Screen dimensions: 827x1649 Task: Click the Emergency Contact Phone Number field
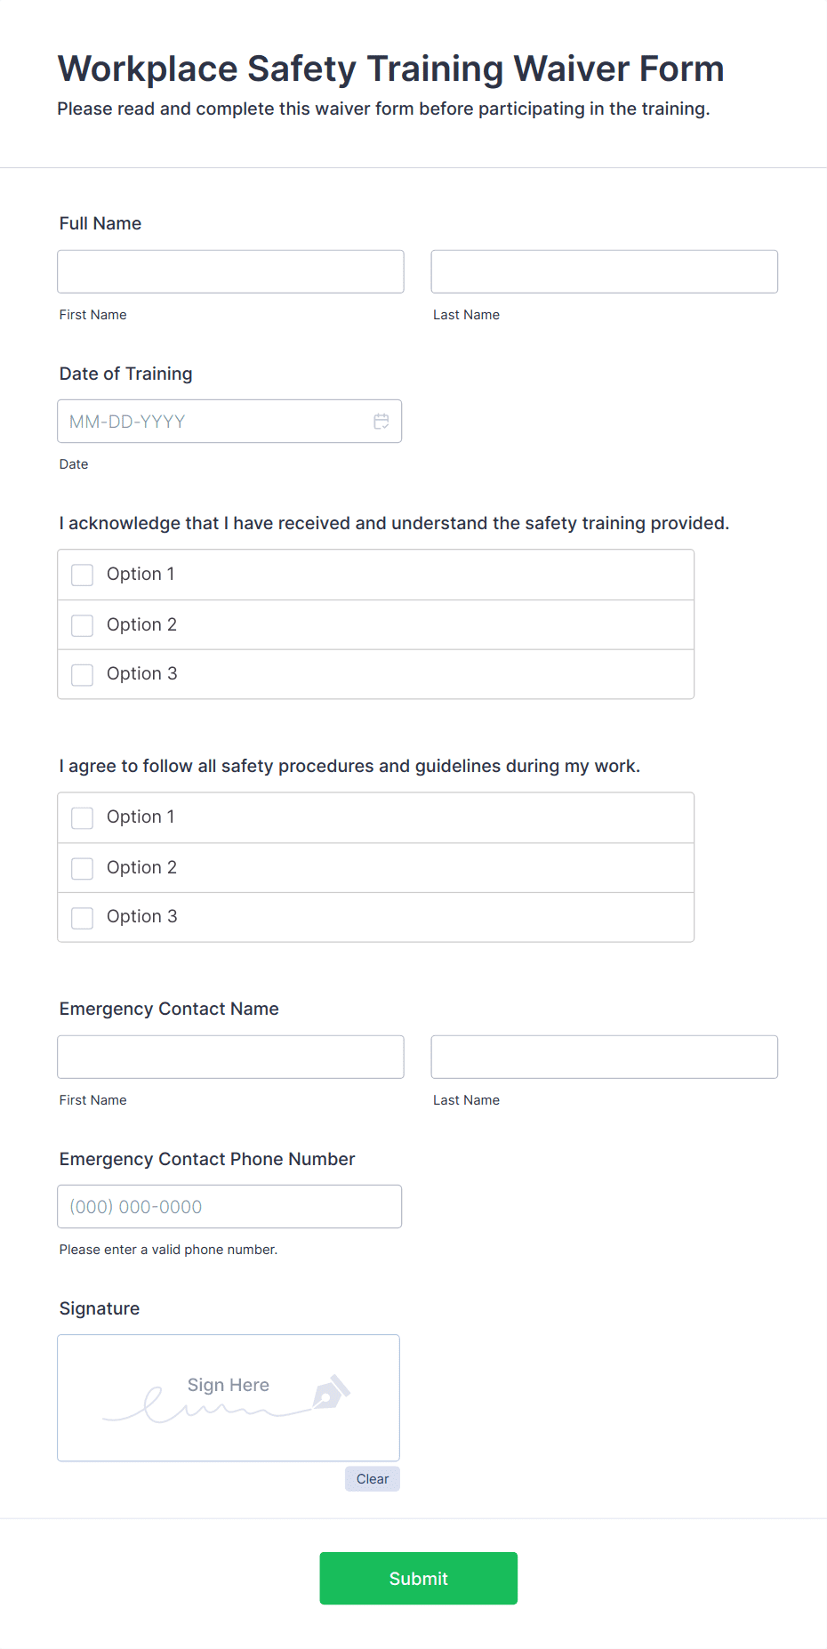click(x=229, y=1206)
